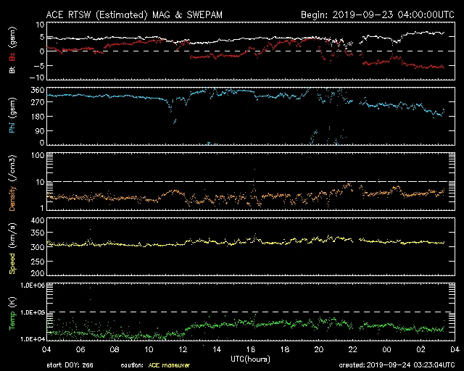Click the '400' tick on the Speed axis
The width and height of the screenshot is (464, 371).
click(x=38, y=221)
